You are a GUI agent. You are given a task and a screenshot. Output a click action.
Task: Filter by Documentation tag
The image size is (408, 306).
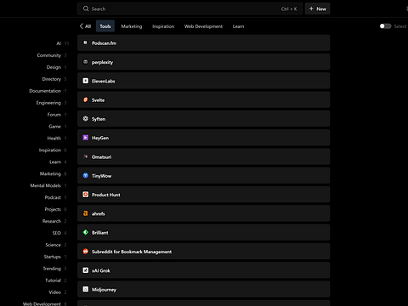tap(45, 91)
